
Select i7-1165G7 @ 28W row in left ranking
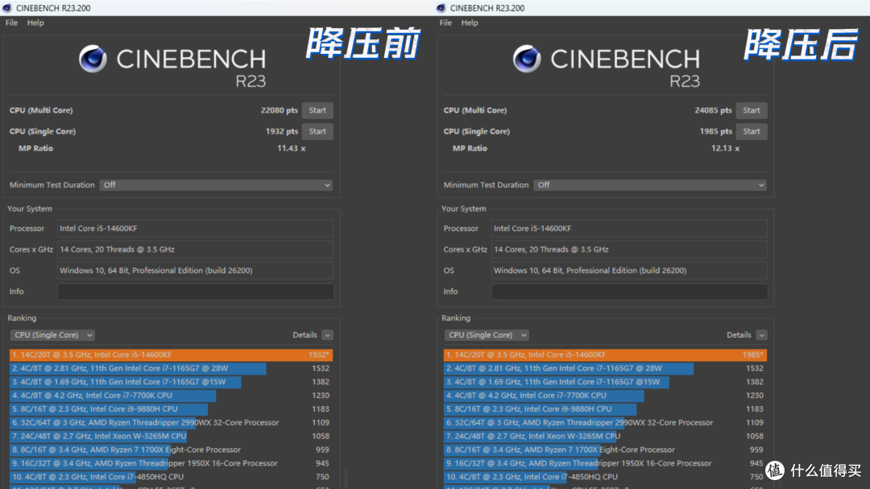[171, 368]
